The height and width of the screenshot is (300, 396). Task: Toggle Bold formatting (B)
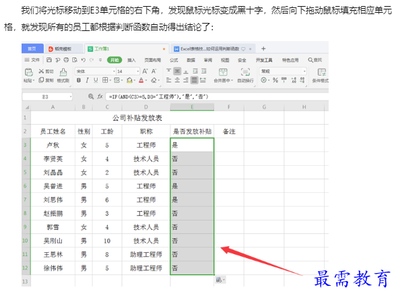(x=79, y=80)
